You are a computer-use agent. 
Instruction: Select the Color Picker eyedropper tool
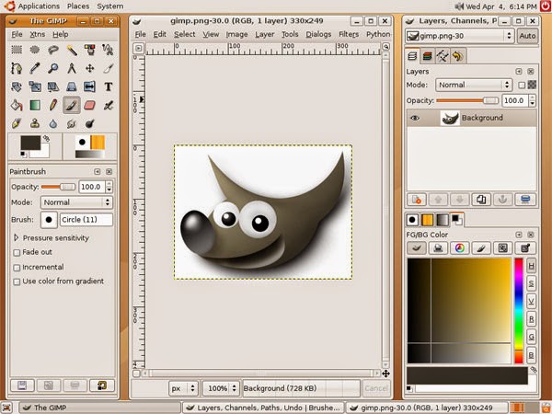[35, 68]
